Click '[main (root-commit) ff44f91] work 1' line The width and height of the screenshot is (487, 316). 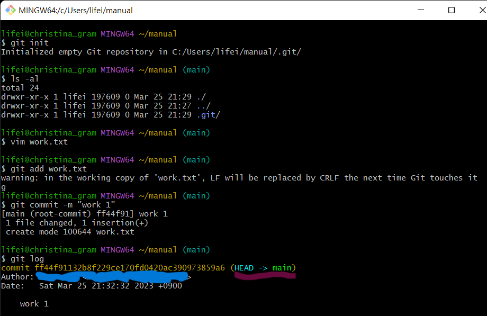85,214
